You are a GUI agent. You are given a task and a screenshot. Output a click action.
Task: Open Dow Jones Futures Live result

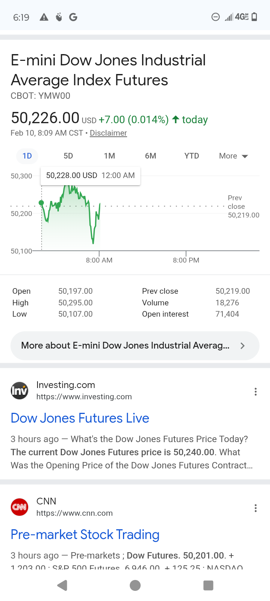pyautogui.click(x=80, y=418)
